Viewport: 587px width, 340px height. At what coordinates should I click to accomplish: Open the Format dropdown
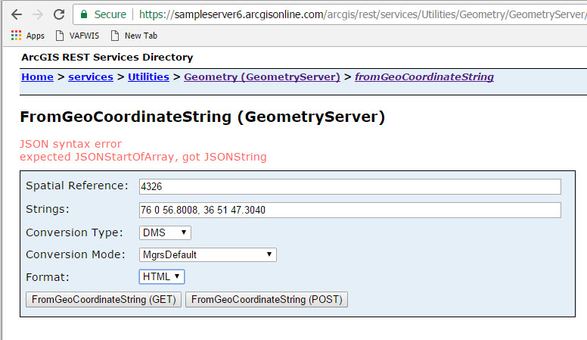pos(162,277)
